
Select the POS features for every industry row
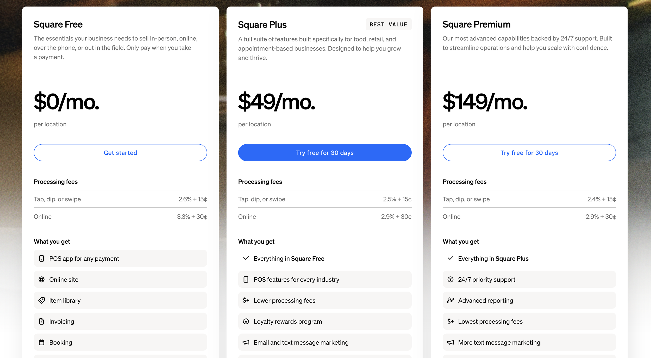(x=325, y=279)
